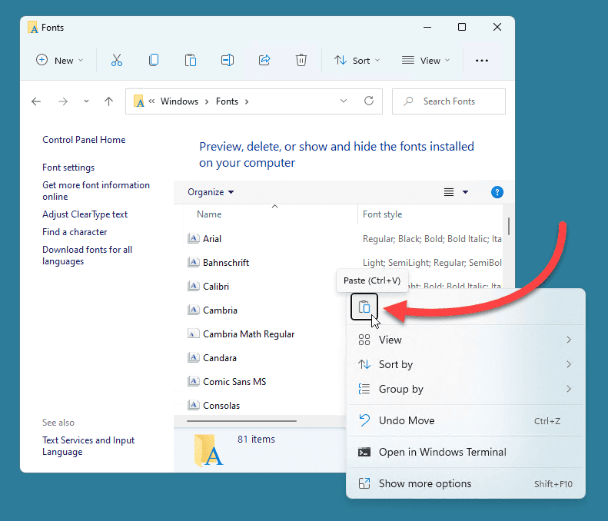
Task: Open the New dropdown button
Action: pos(60,61)
